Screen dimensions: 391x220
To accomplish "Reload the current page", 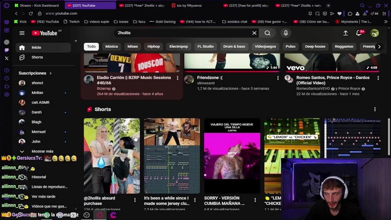I will [31, 13].
